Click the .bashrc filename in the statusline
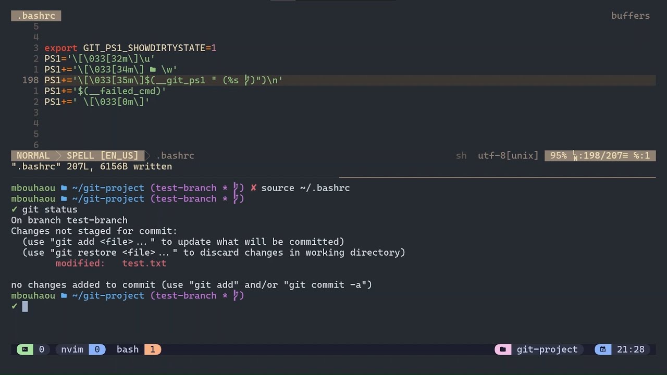The height and width of the screenshot is (375, 667). [175, 156]
